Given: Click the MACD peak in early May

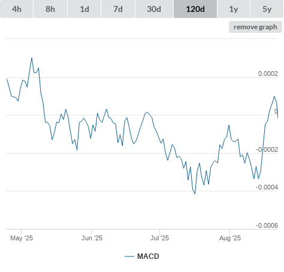Looking at the screenshot, I should (32, 58).
